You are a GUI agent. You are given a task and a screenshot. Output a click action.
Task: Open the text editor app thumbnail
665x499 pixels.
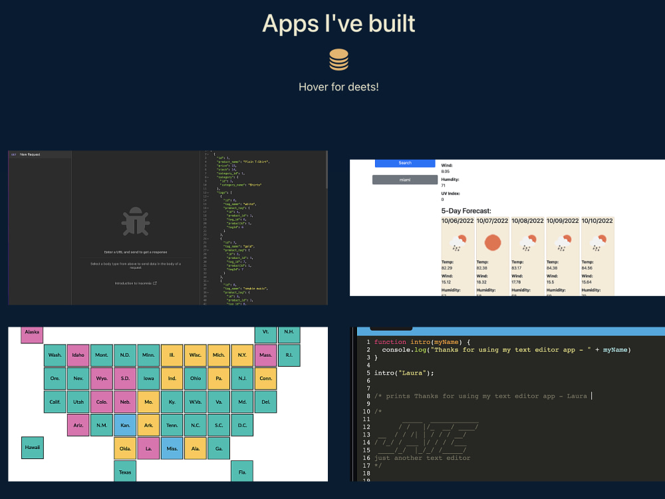(x=507, y=404)
